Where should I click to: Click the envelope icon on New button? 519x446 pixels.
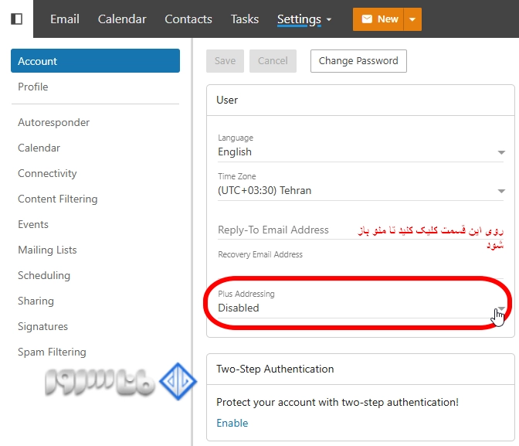[x=367, y=19]
